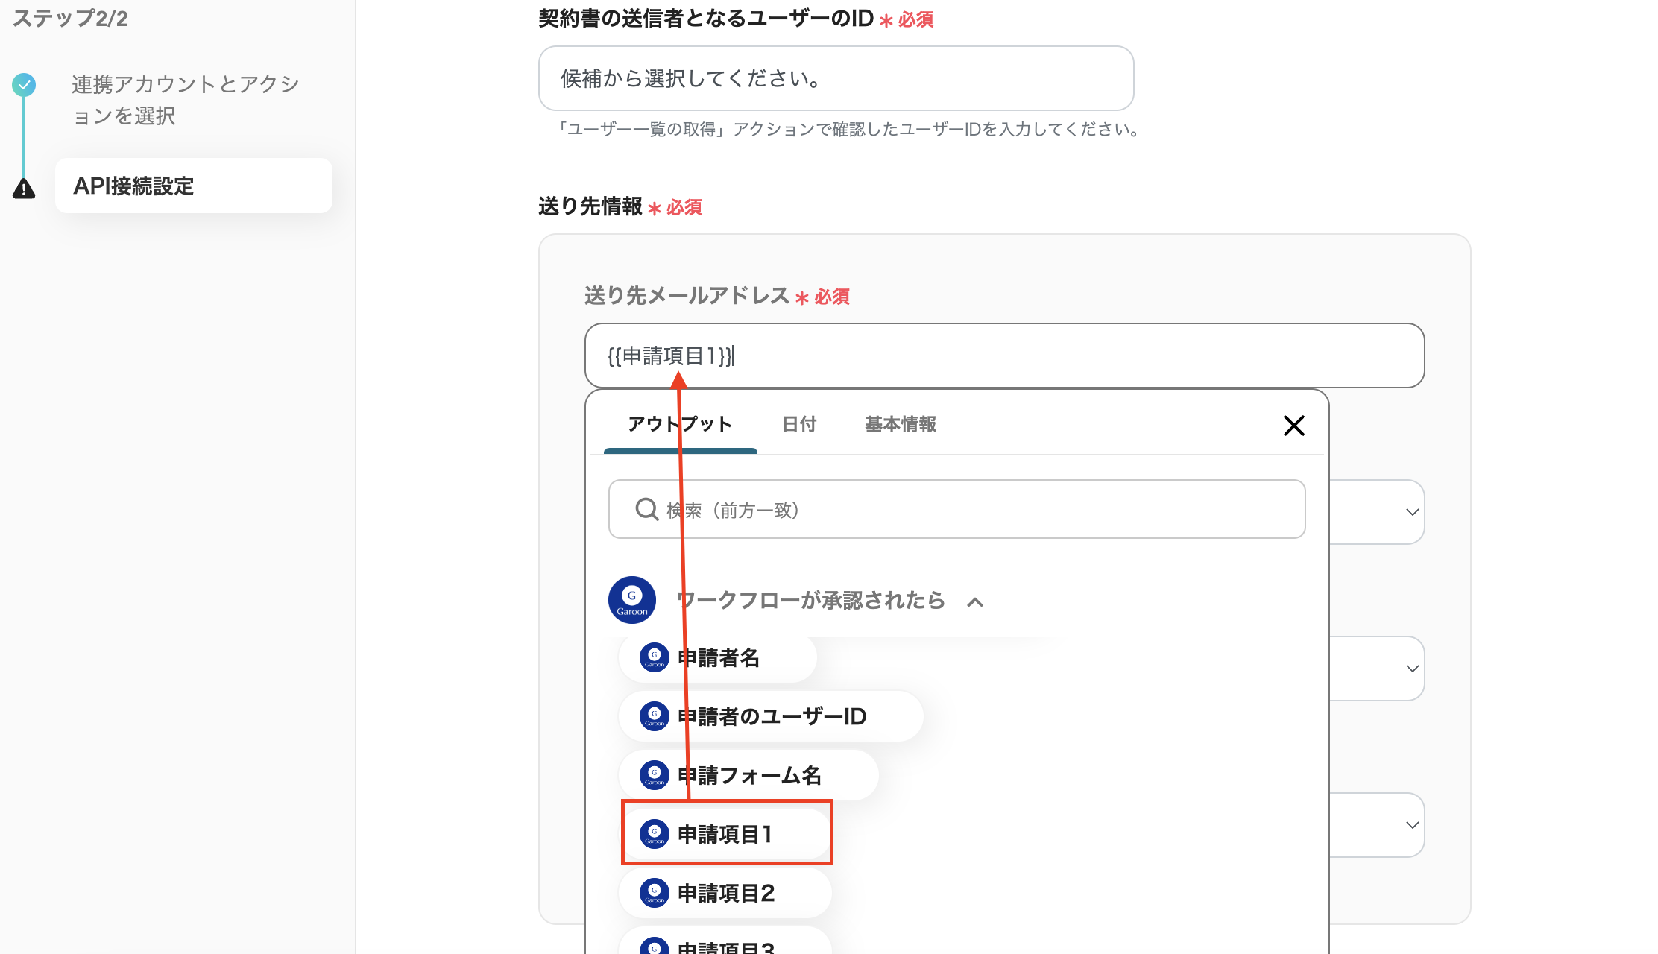
Task: Switch to the 基本情報 tab
Action: (x=900, y=424)
